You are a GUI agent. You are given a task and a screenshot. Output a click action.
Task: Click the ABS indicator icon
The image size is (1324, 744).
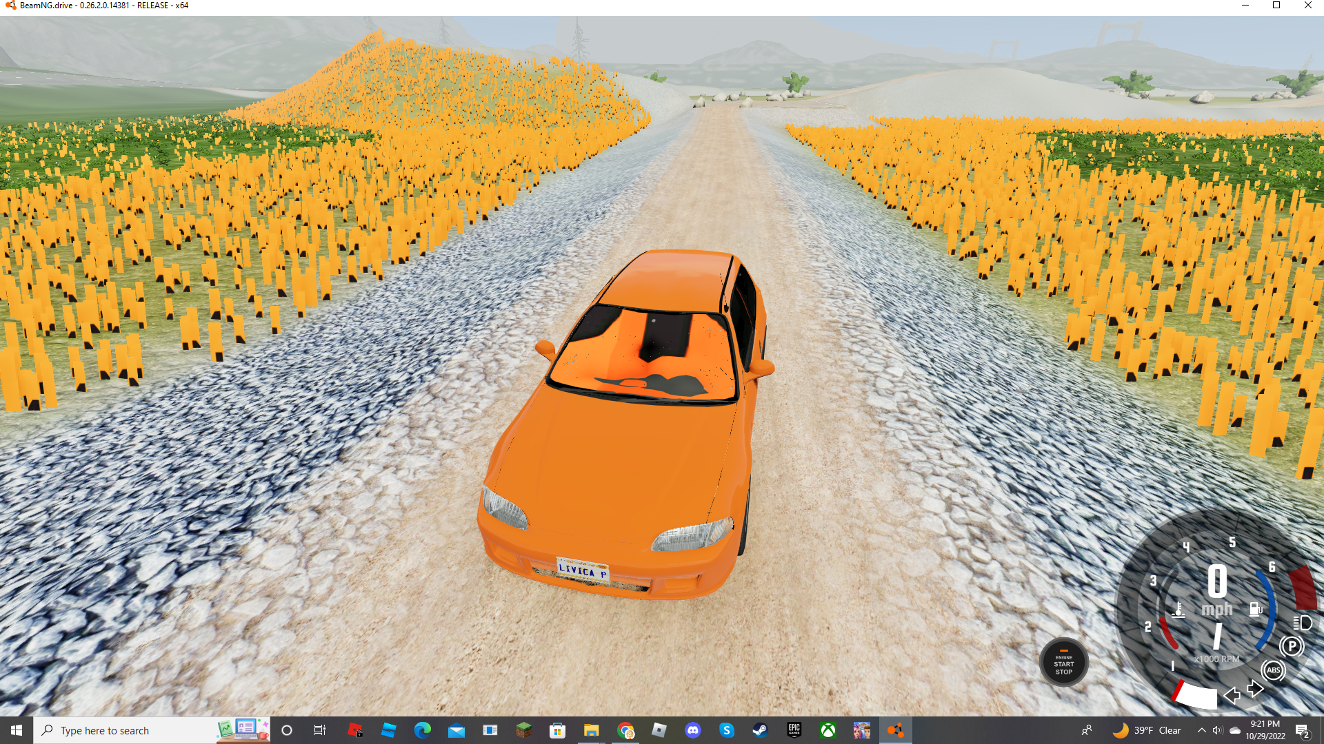[1273, 670]
